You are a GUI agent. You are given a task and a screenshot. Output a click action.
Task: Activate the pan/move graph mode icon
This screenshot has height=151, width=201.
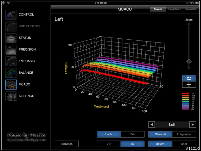pos(189,85)
